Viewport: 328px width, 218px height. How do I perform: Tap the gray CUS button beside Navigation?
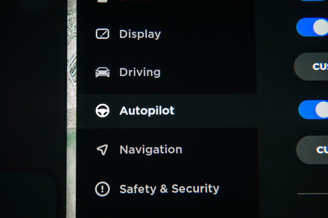(312, 150)
